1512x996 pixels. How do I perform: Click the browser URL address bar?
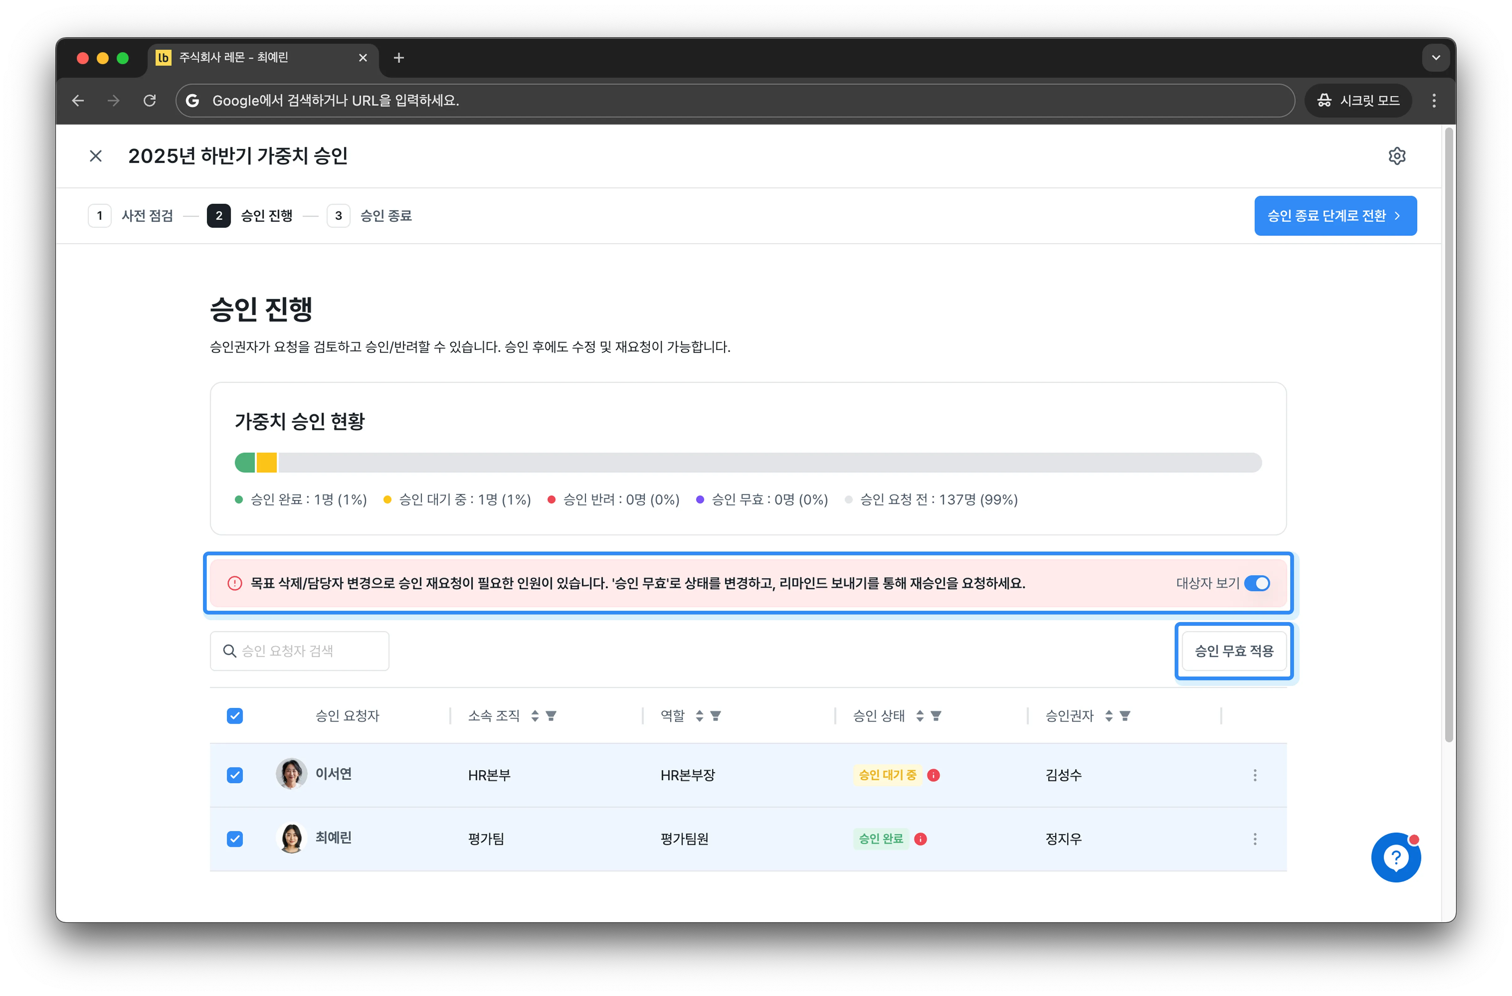735,100
